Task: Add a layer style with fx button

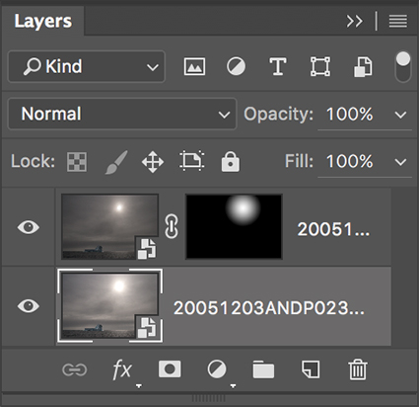Action: tap(122, 370)
